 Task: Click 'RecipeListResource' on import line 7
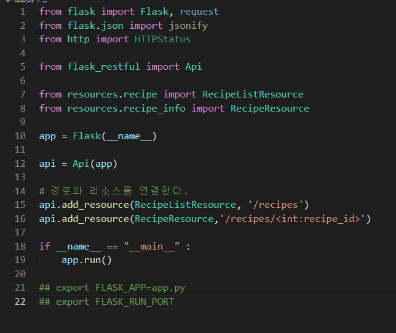(x=253, y=94)
